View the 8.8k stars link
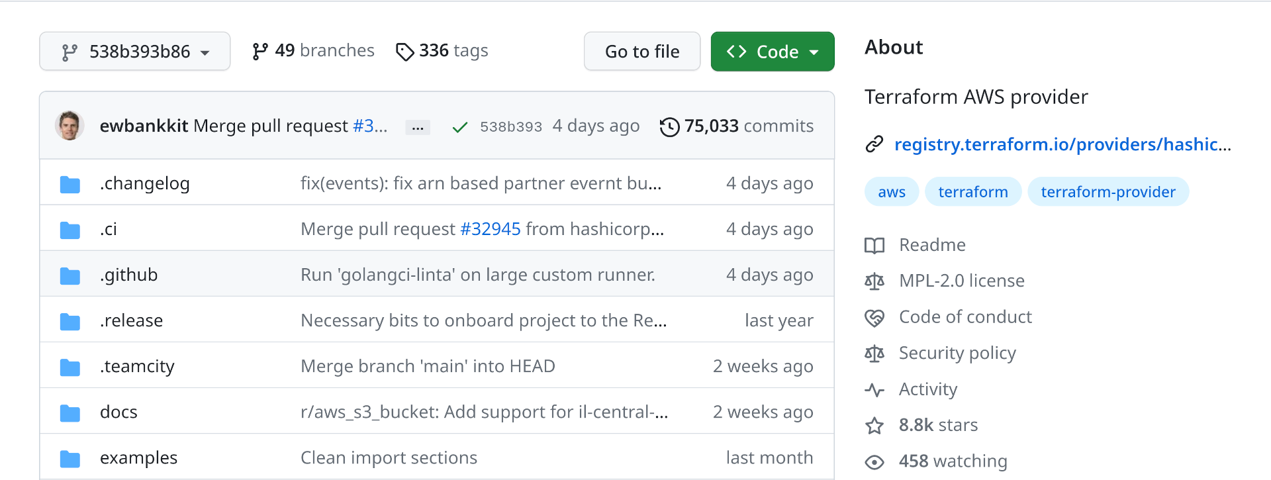1271x480 pixels. 938,425
